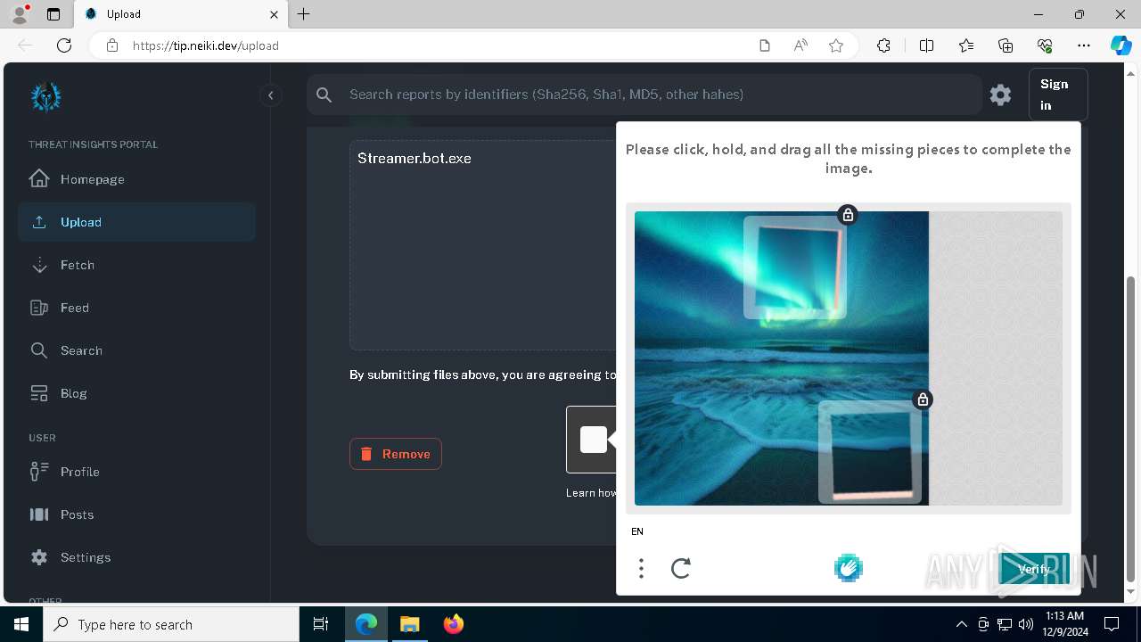The width and height of the screenshot is (1141, 642).
Task: Click the Blog layout icon
Action: click(39, 393)
